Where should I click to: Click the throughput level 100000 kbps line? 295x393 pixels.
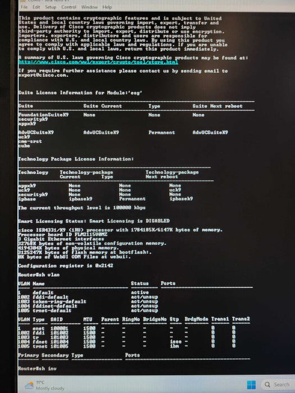(82, 208)
